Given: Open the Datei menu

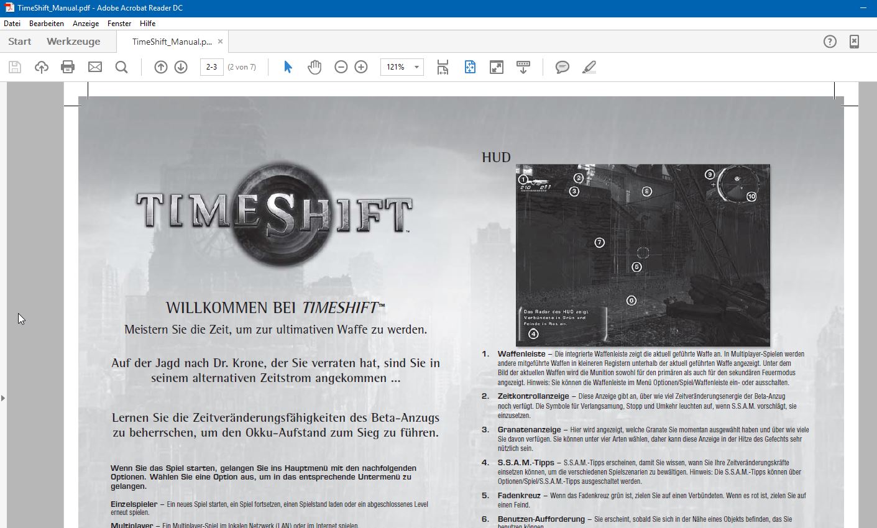Looking at the screenshot, I should click(x=12, y=24).
